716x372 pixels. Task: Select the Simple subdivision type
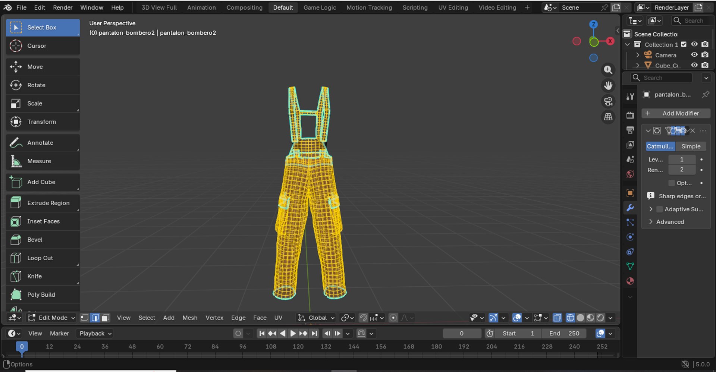(x=691, y=146)
